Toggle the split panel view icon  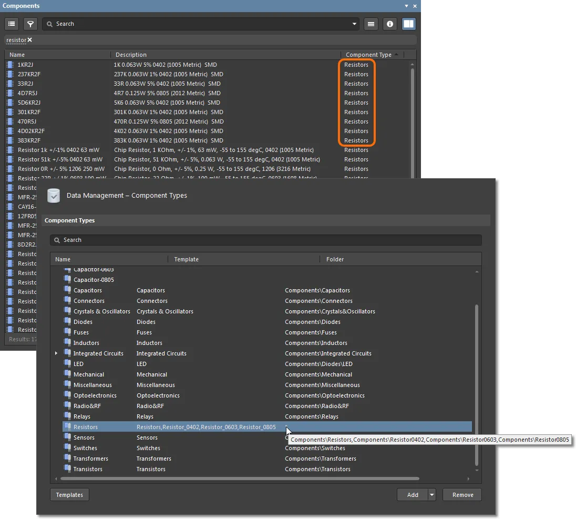tap(408, 24)
